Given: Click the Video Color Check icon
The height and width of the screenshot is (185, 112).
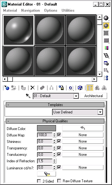Looking at the screenshot, I should click(106, 48).
